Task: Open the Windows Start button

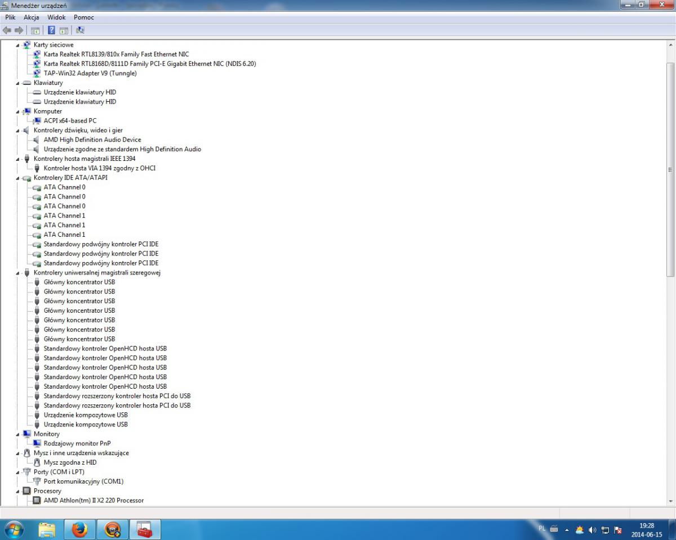Action: pyautogui.click(x=14, y=529)
